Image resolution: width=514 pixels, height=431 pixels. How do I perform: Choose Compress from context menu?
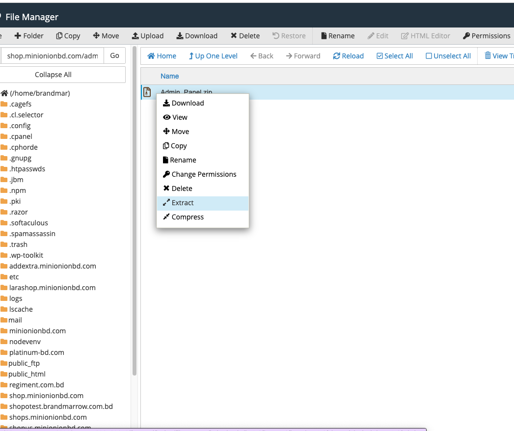click(187, 217)
